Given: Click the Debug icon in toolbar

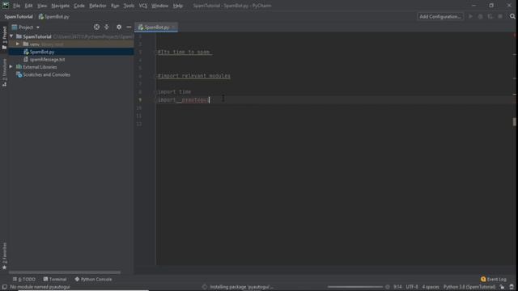Looking at the screenshot, I should point(480,16).
